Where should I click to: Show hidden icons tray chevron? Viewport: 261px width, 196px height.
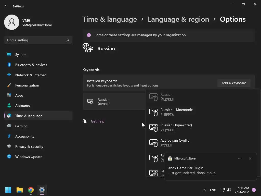(204, 190)
